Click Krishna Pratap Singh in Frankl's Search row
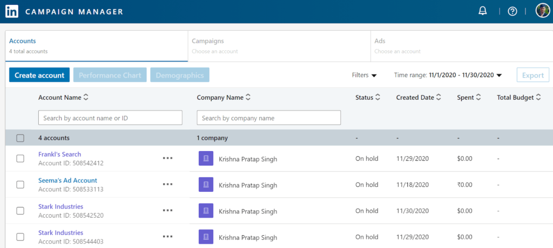 (248, 159)
